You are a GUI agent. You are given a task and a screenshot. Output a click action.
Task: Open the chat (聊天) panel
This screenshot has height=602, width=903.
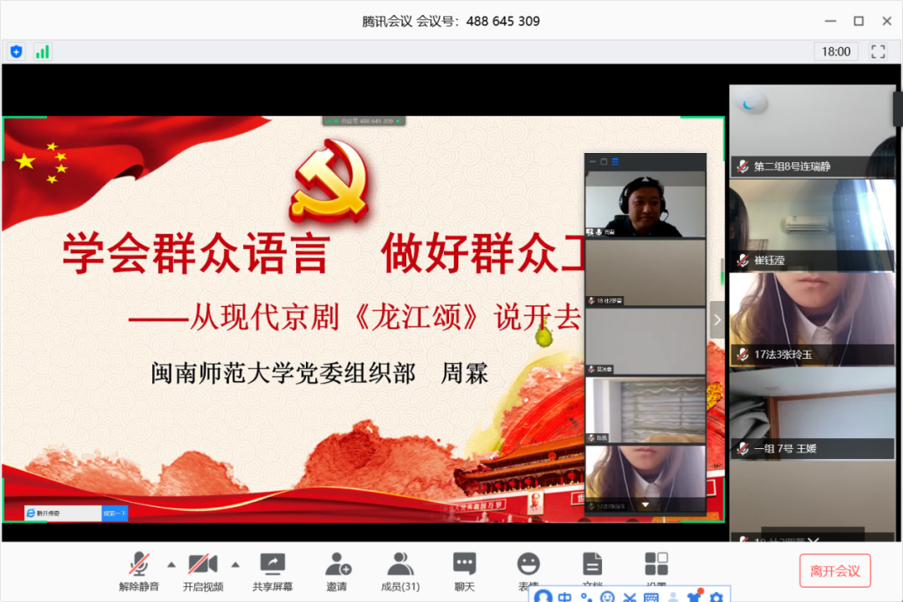point(464,570)
